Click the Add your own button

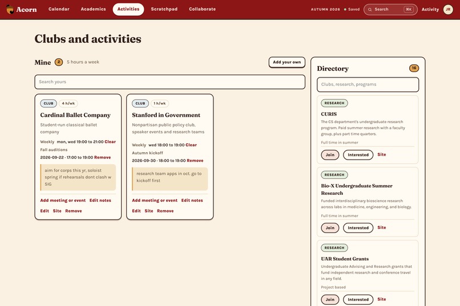(287, 62)
